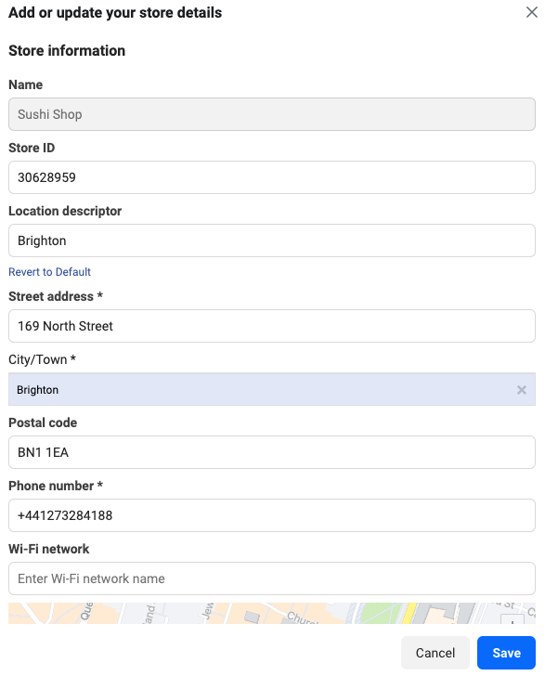Close the store details dialog

coord(532,12)
